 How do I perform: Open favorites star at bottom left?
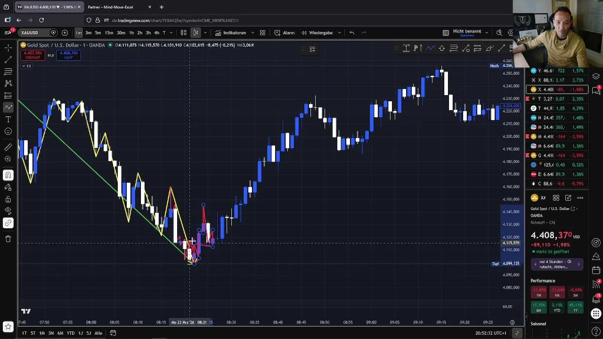pyautogui.click(x=8, y=326)
